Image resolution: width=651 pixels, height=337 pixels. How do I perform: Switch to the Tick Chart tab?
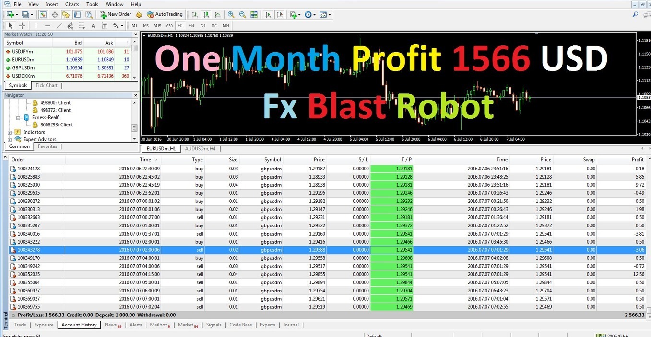tap(46, 85)
